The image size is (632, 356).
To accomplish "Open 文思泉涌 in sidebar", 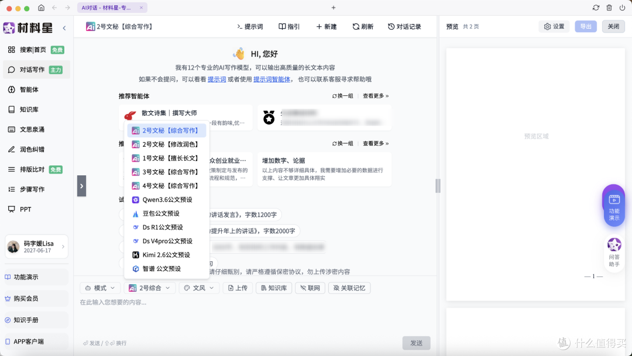I will [36, 129].
